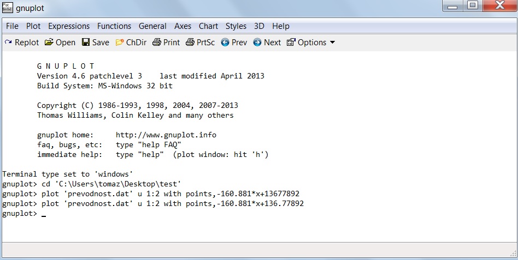Click the gnuplot title bar icon

click(7, 7)
